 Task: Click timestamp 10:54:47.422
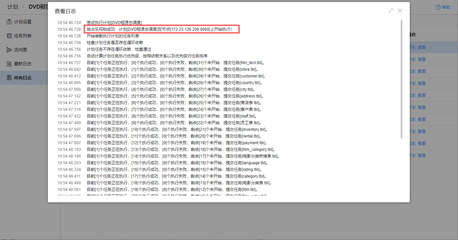(x=69, y=116)
